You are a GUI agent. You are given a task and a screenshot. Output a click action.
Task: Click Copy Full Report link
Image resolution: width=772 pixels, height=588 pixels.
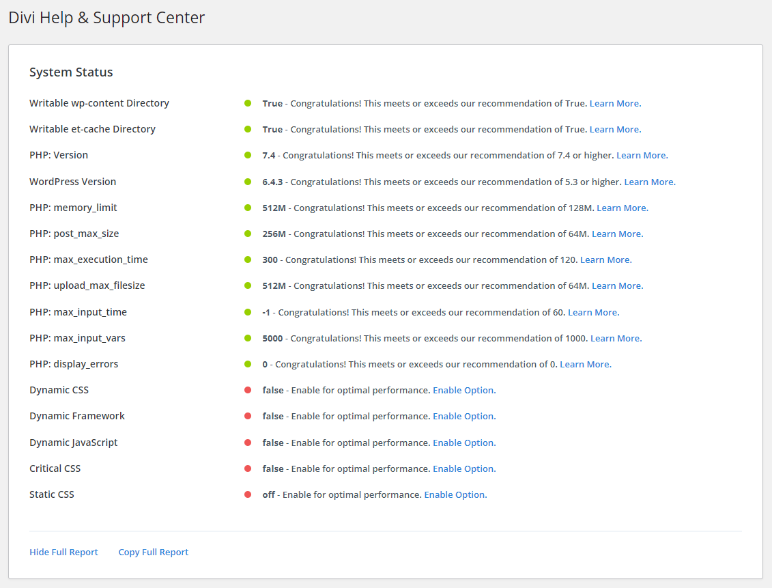coord(153,552)
